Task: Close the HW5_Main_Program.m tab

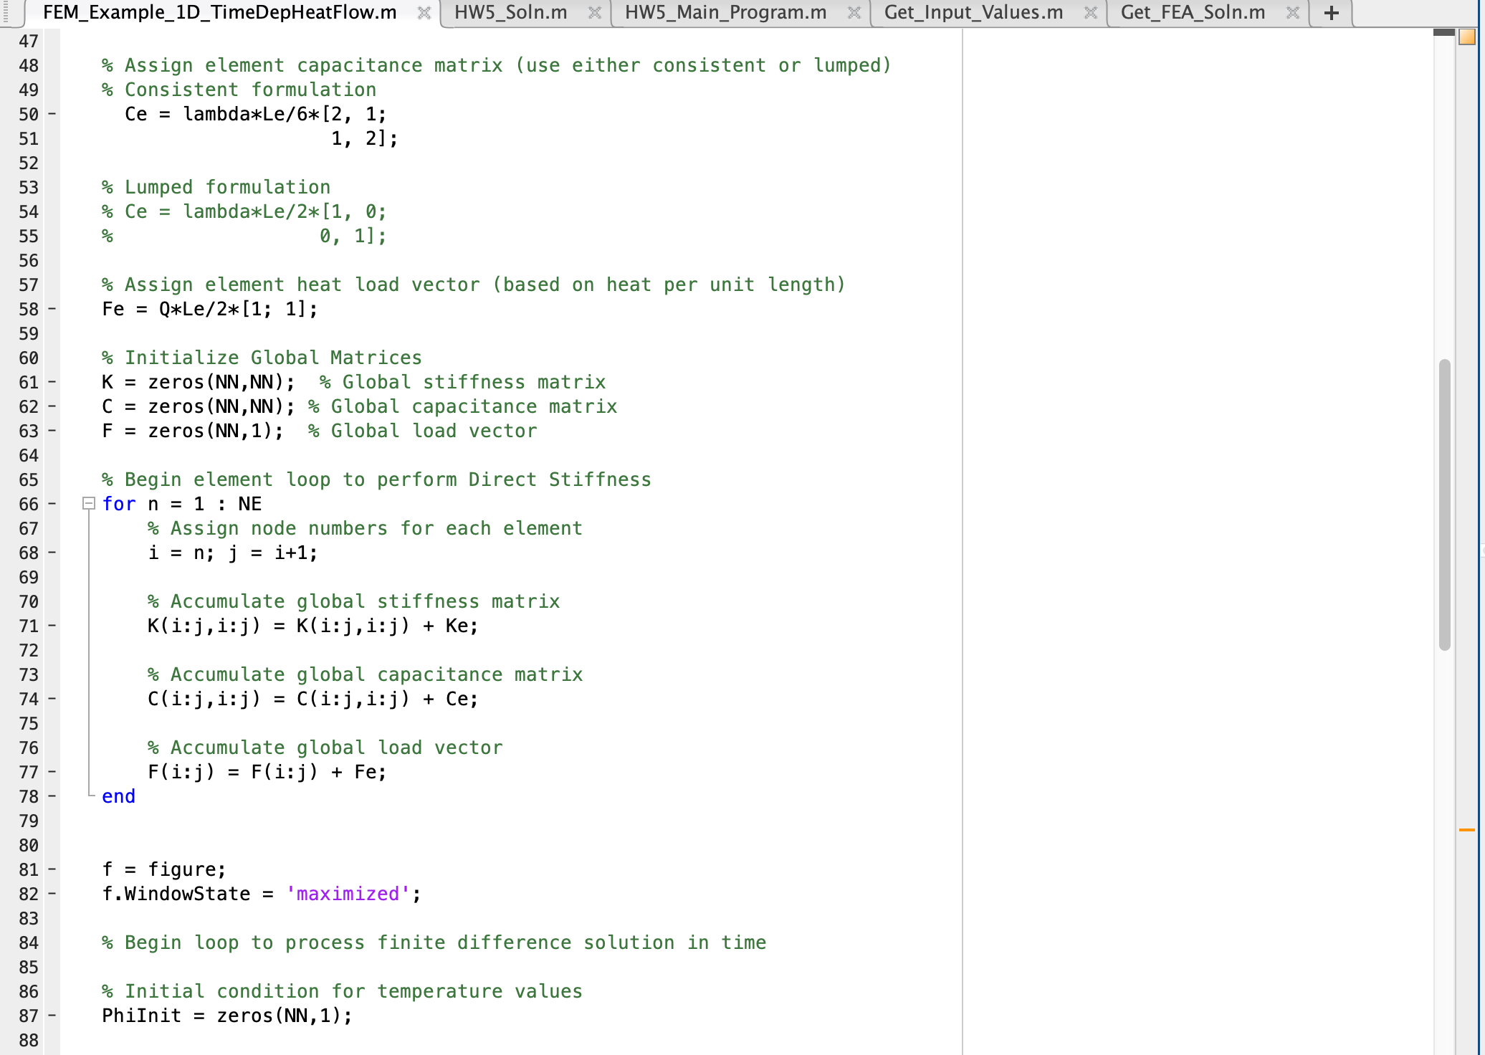Action: pyautogui.click(x=854, y=13)
